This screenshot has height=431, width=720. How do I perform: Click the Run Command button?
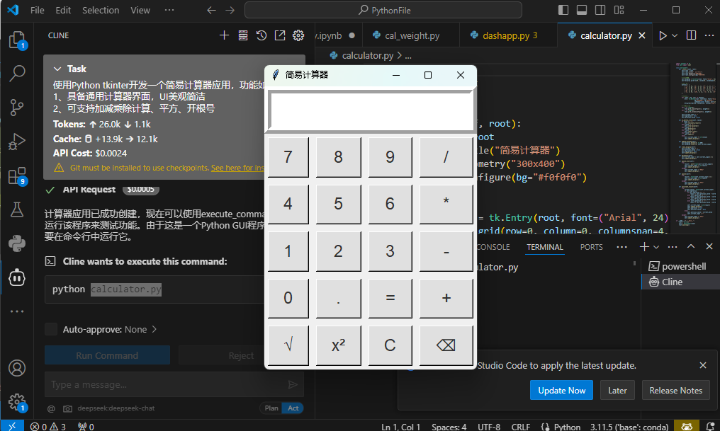tap(107, 355)
